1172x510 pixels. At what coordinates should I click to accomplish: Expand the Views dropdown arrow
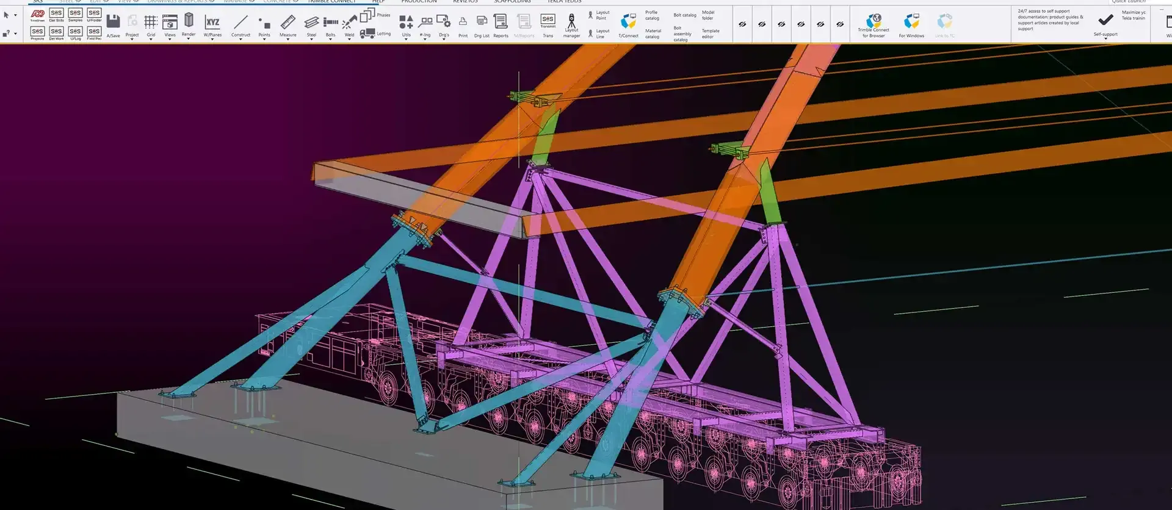tap(170, 39)
